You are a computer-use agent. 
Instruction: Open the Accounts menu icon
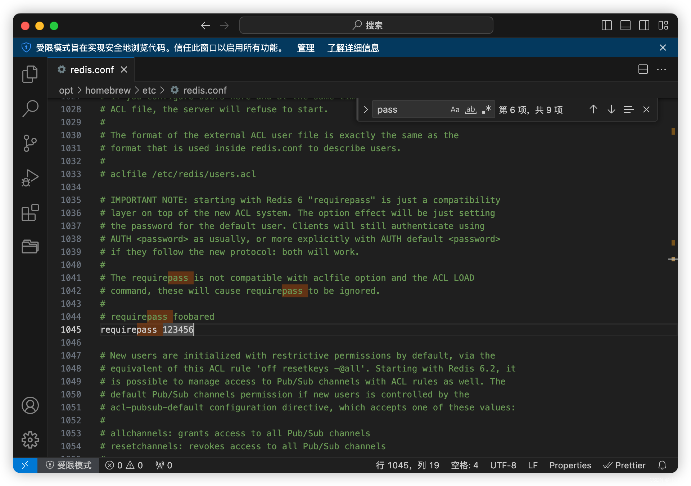tap(30, 405)
